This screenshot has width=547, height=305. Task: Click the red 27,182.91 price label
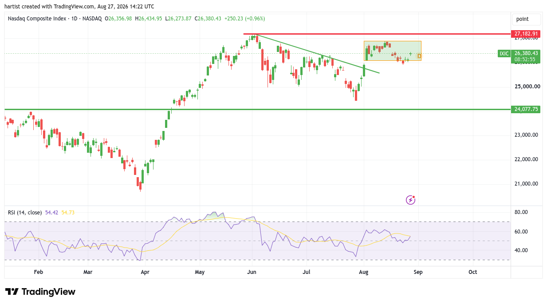click(x=526, y=34)
